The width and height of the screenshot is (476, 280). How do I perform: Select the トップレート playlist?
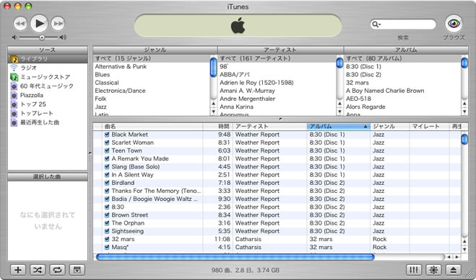(x=48, y=113)
